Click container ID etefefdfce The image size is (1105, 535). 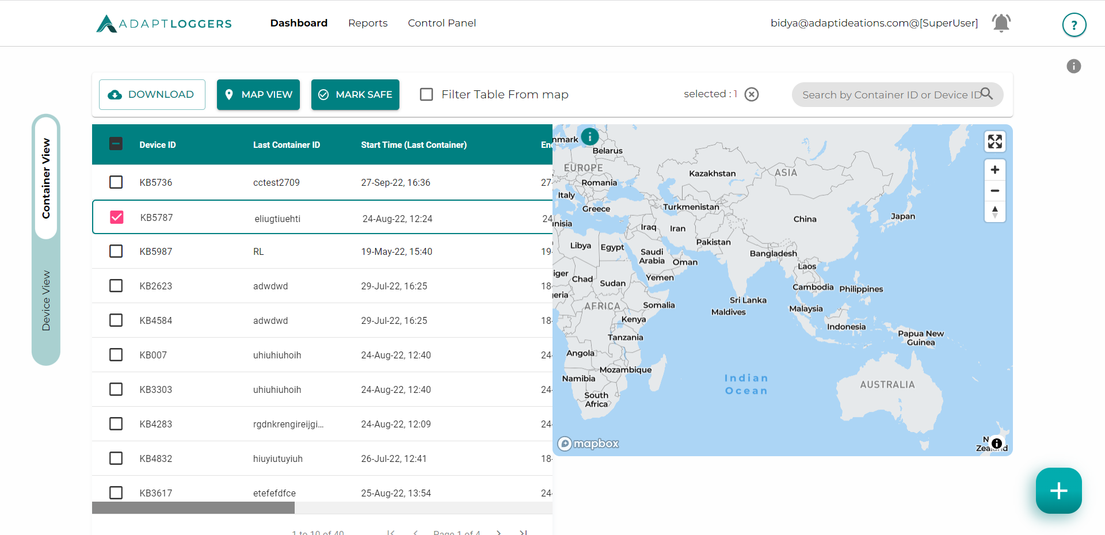click(x=275, y=493)
